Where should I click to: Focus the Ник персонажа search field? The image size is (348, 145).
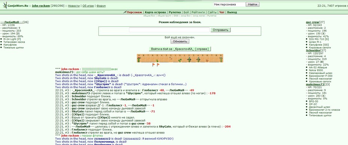point(229,4)
